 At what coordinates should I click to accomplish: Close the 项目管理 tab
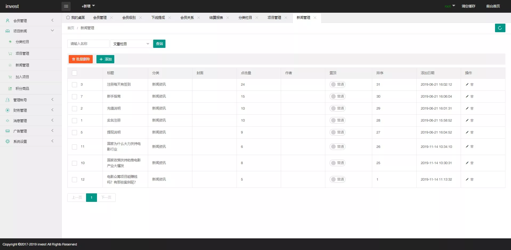pos(286,18)
